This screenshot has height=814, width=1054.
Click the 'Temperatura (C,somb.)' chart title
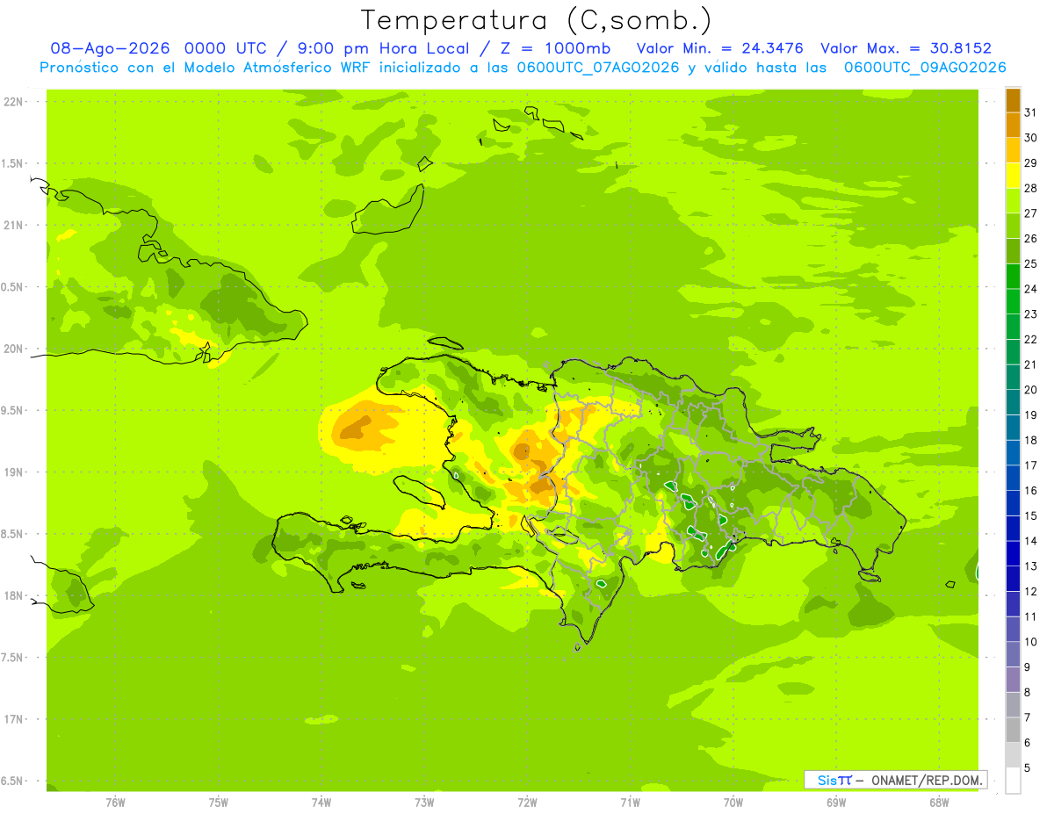pos(536,20)
